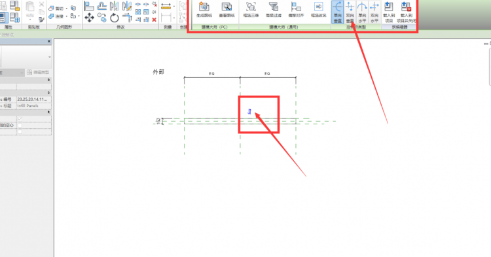491x257 pixels.
Task: Select the 单向垂直 (single vertical) control type
Action: tap(338, 12)
